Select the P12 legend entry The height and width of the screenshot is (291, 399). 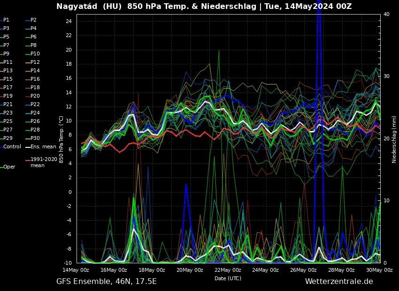pos(35,62)
